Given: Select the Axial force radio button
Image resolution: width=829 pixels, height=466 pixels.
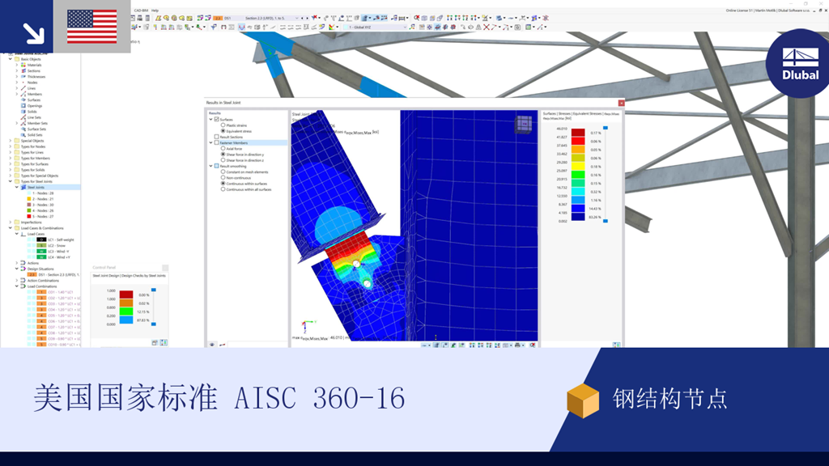Looking at the screenshot, I should coord(223,149).
